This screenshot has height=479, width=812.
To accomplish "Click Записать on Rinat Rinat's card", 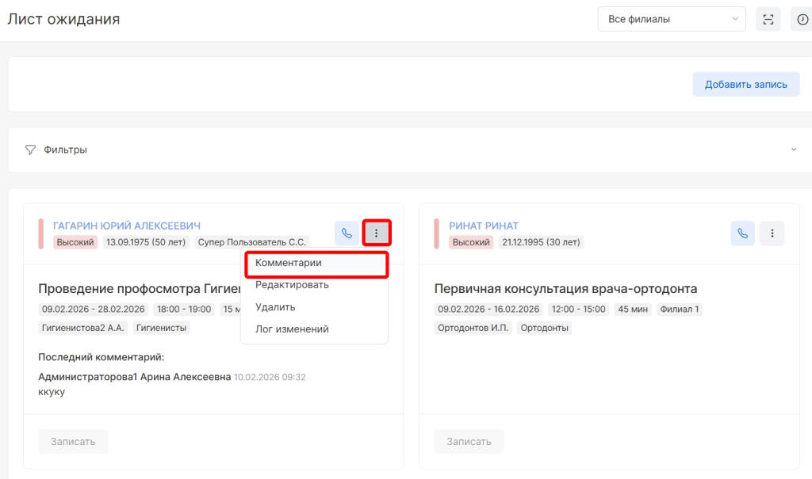I will tap(469, 442).
